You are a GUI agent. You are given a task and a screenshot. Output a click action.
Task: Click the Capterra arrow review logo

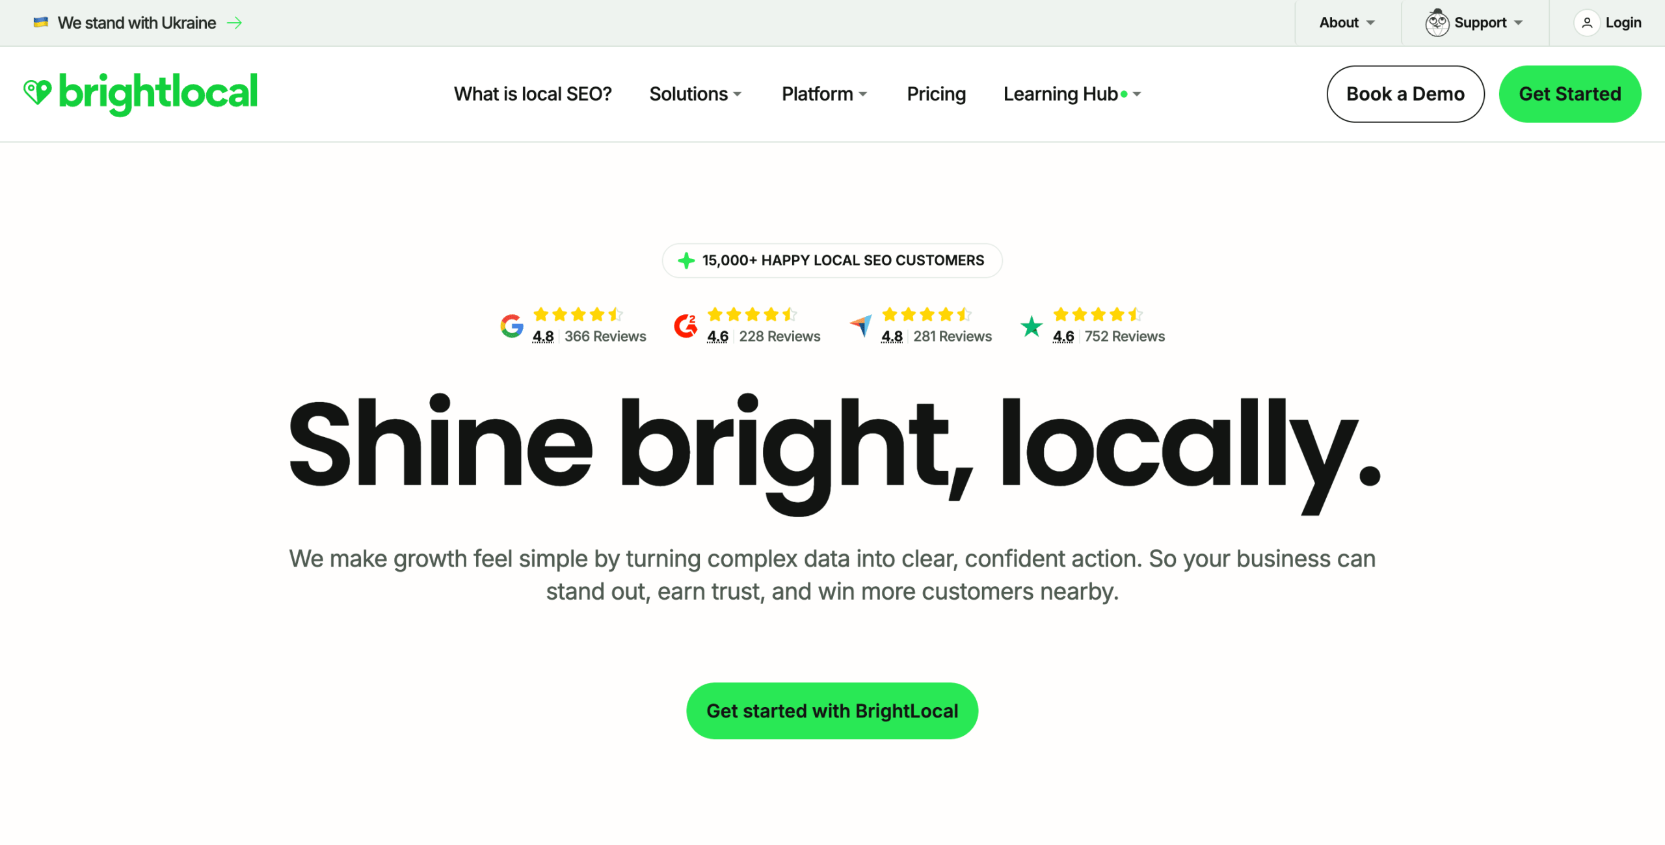860,325
